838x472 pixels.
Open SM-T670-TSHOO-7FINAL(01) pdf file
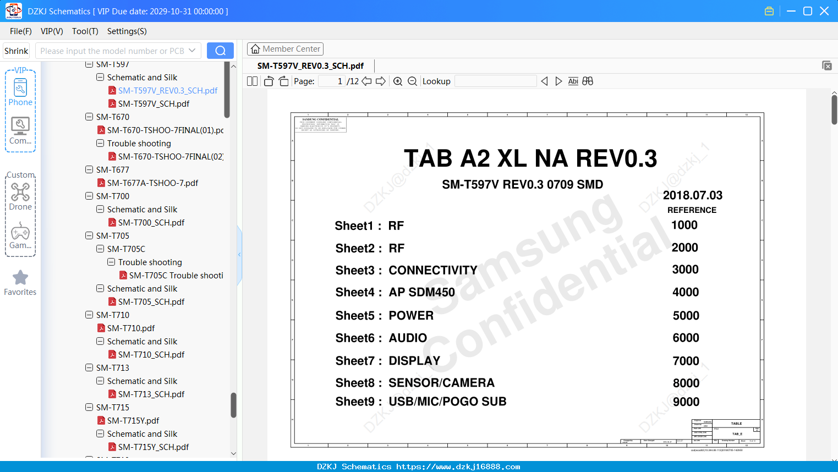point(161,130)
